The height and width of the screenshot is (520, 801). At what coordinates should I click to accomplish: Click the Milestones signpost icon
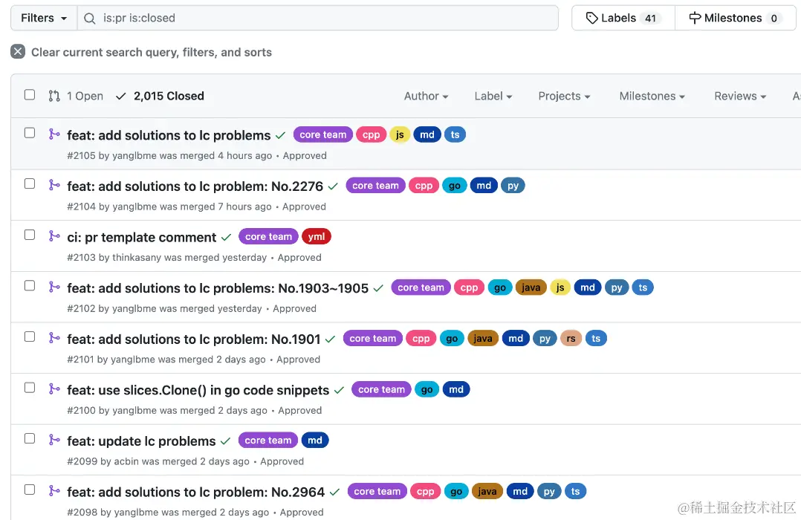coord(695,18)
